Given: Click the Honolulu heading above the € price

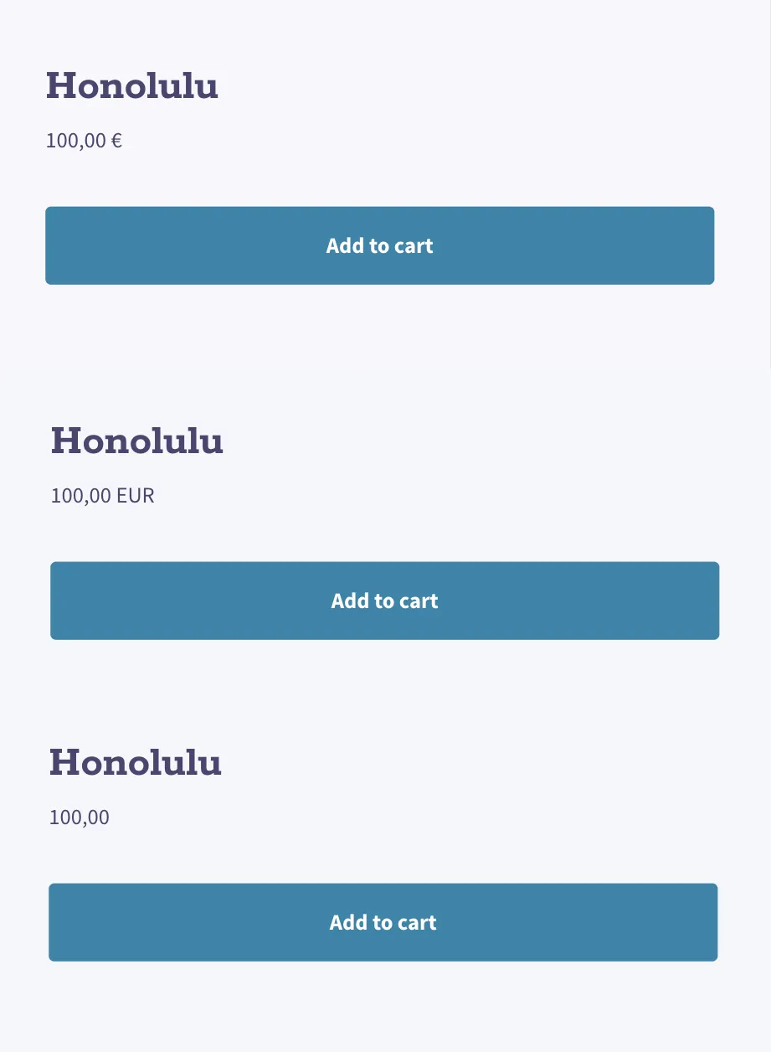Looking at the screenshot, I should click(x=132, y=85).
